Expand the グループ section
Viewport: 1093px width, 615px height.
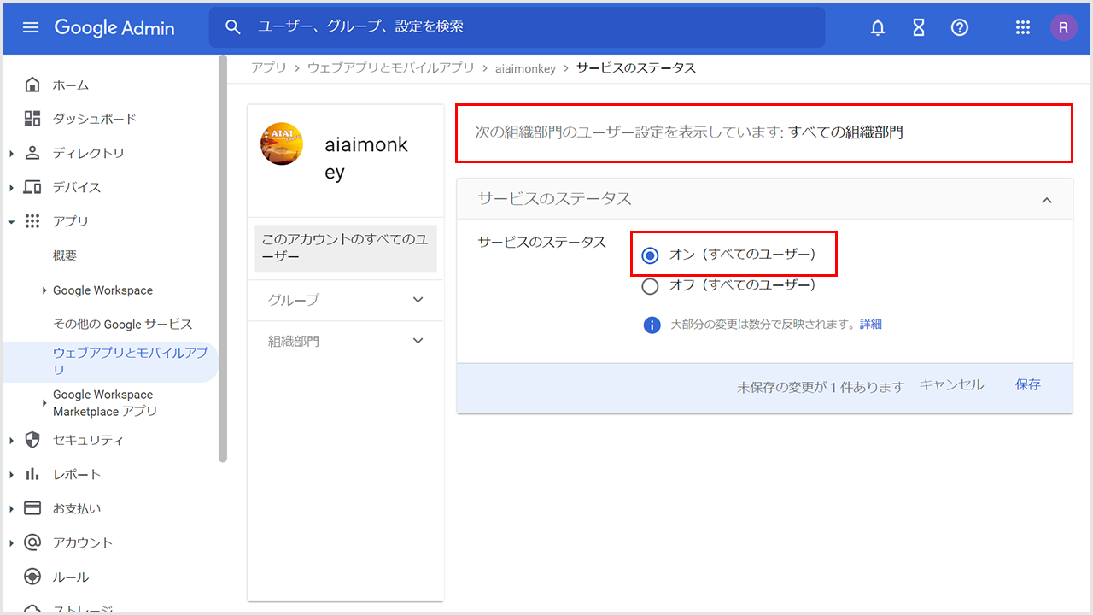(418, 300)
